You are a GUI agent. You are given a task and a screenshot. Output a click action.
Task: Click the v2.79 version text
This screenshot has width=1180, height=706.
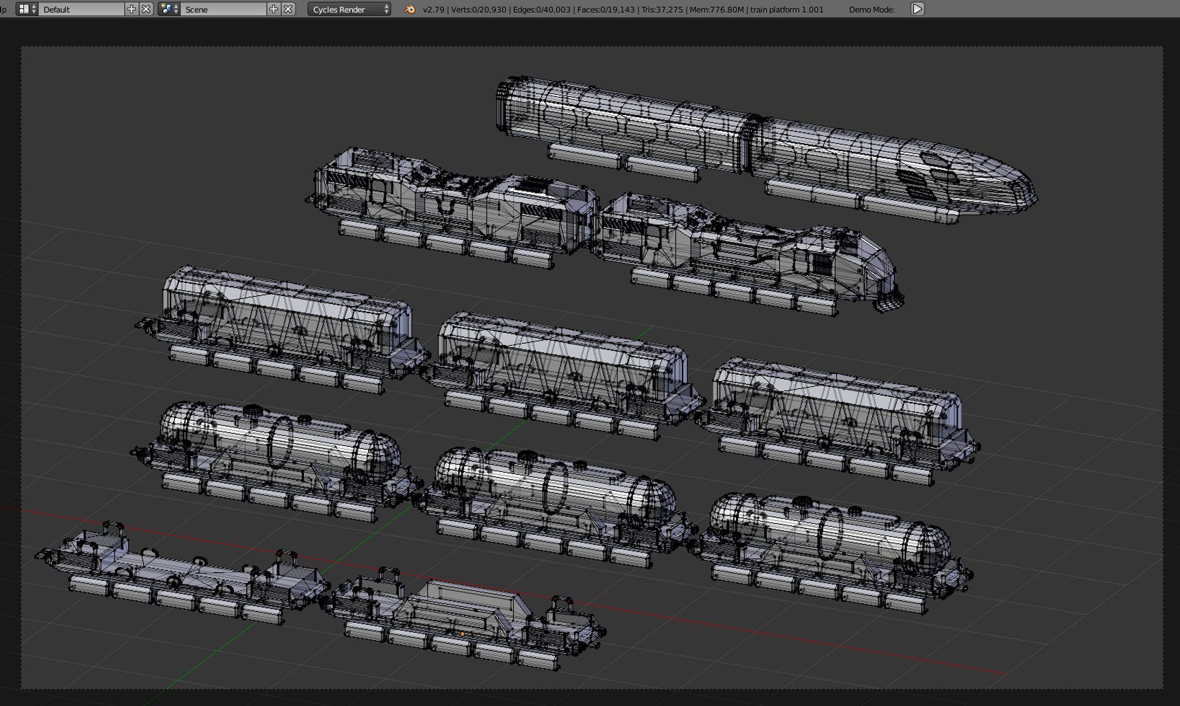click(433, 10)
